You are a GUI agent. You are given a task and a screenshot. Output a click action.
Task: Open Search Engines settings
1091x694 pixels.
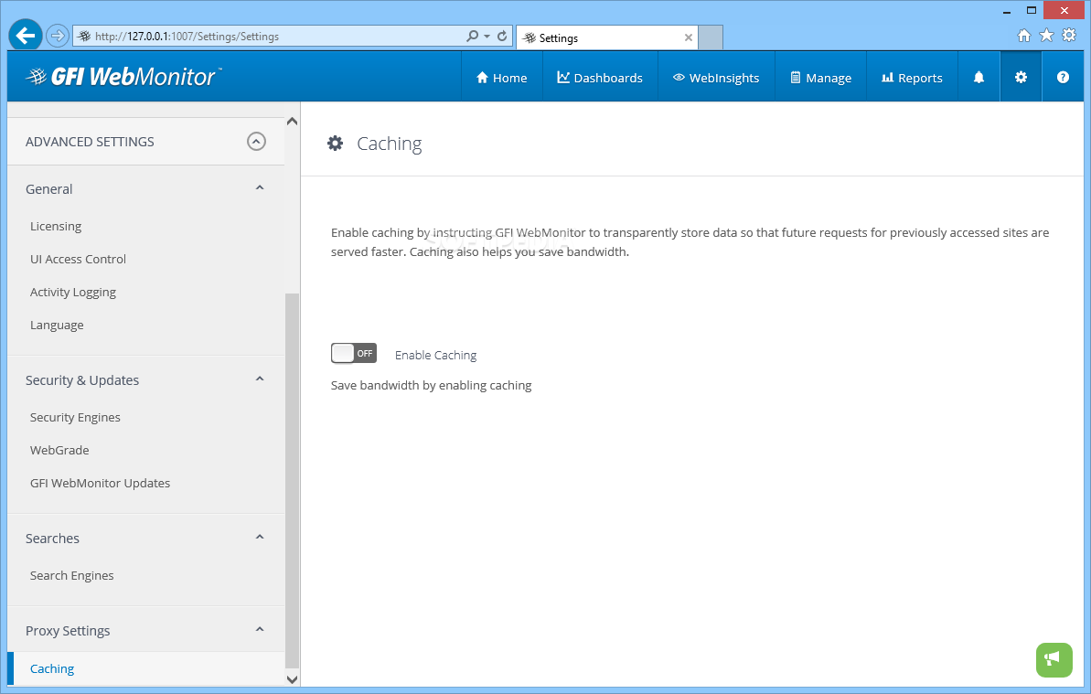tap(71, 575)
